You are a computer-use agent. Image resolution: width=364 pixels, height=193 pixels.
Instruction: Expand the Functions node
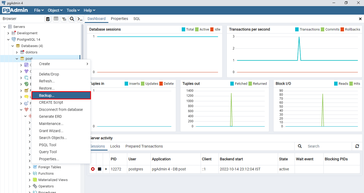(x=30, y=173)
